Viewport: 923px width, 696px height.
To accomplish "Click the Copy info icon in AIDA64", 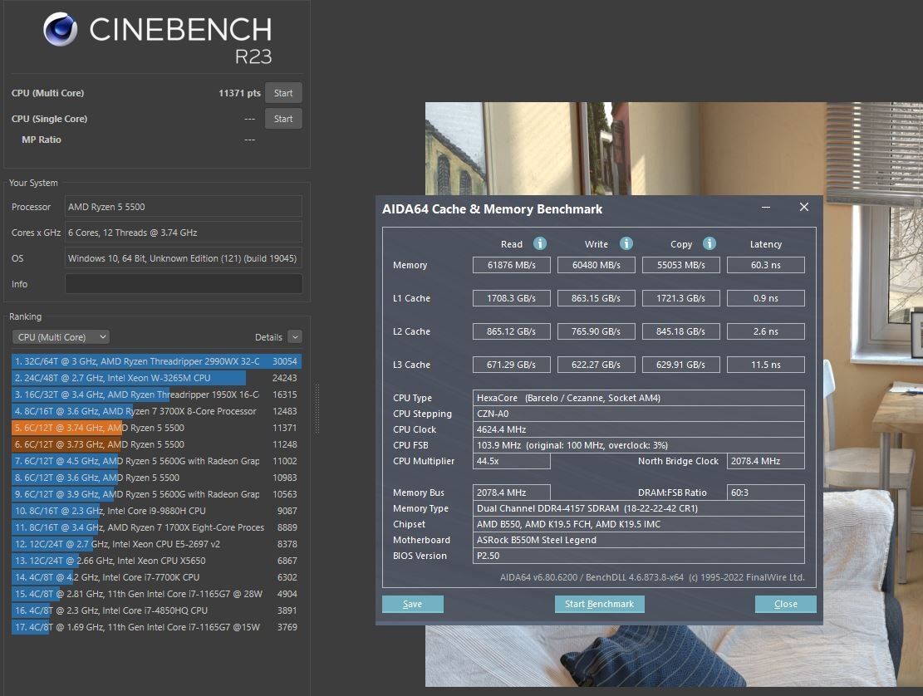I will click(x=709, y=243).
